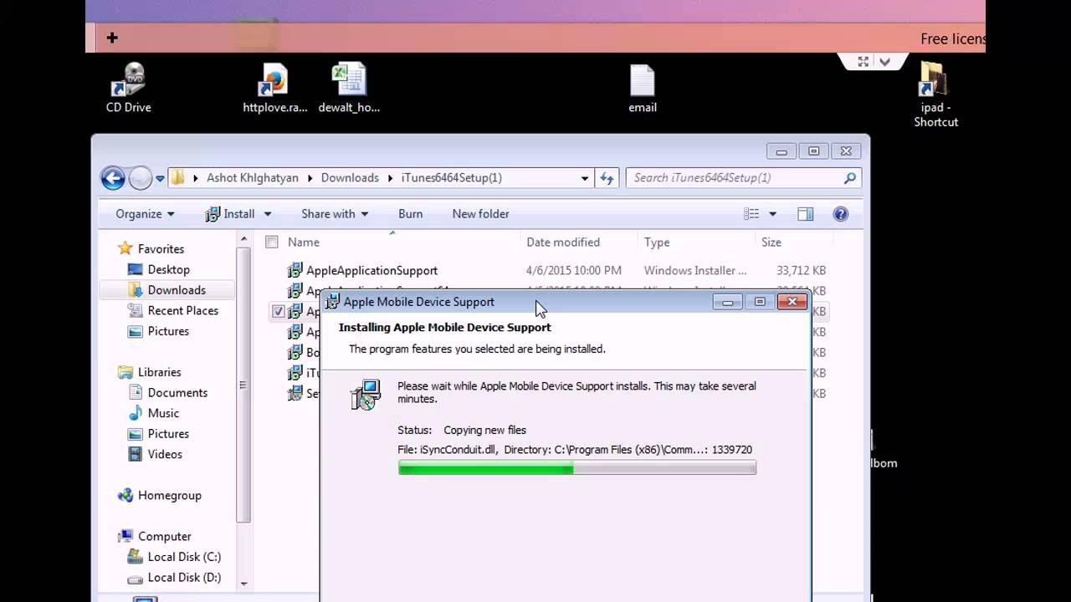
Task: Open the CD Drive desktop shortcut
Action: (x=128, y=88)
